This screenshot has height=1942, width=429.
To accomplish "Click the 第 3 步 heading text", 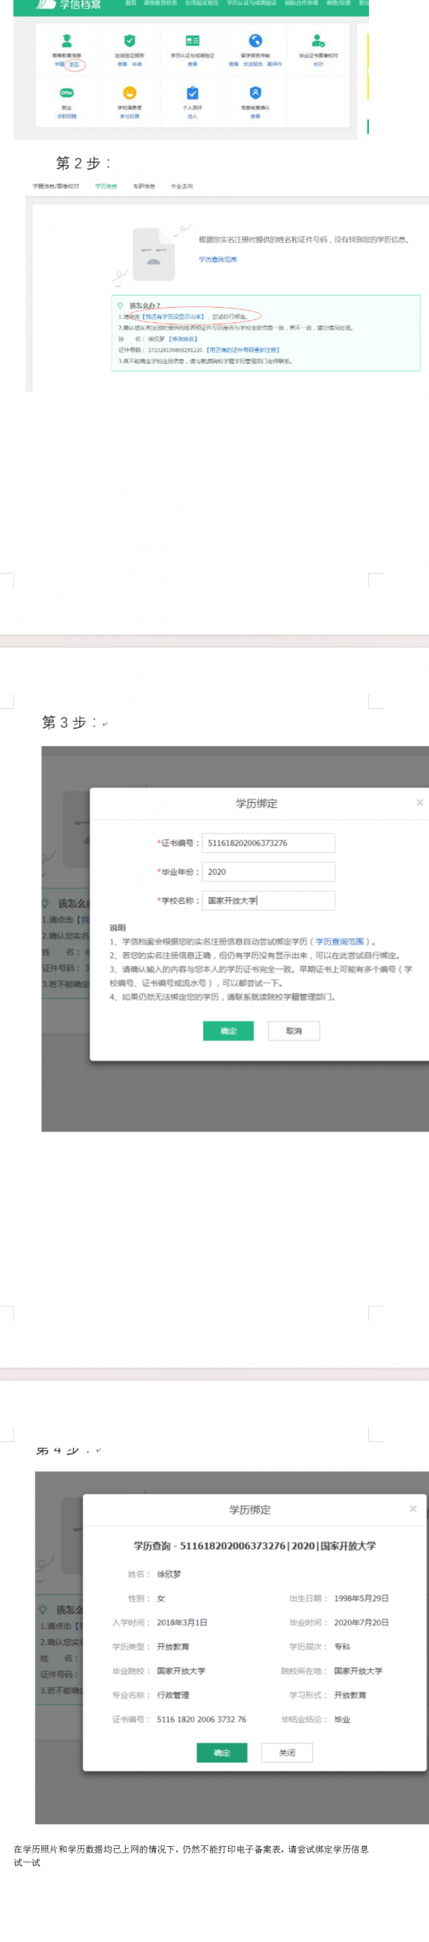I will point(69,723).
